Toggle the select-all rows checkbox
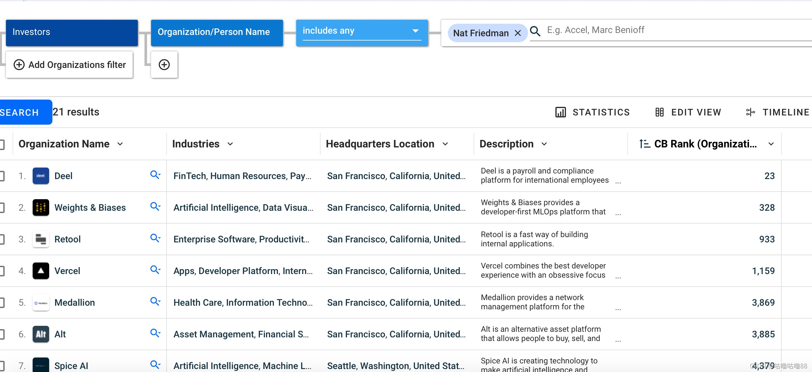The height and width of the screenshot is (372, 812). point(2,144)
